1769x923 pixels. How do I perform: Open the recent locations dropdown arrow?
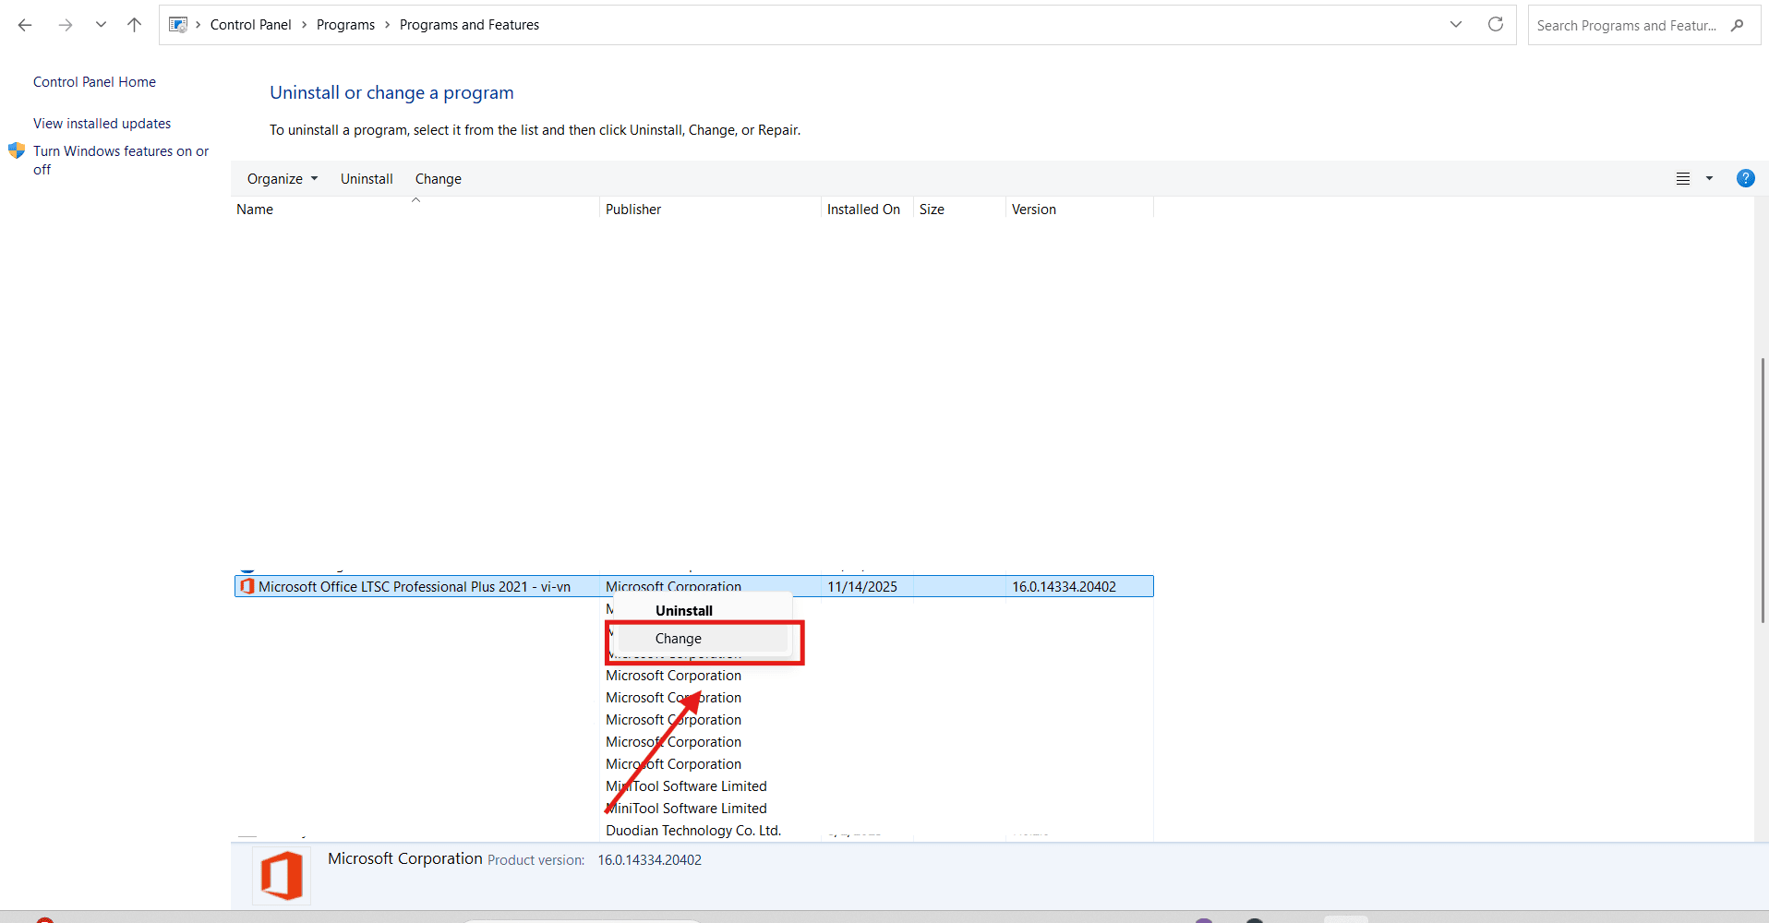pyautogui.click(x=101, y=25)
